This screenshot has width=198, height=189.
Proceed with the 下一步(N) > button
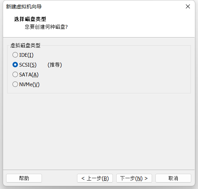click(134, 178)
